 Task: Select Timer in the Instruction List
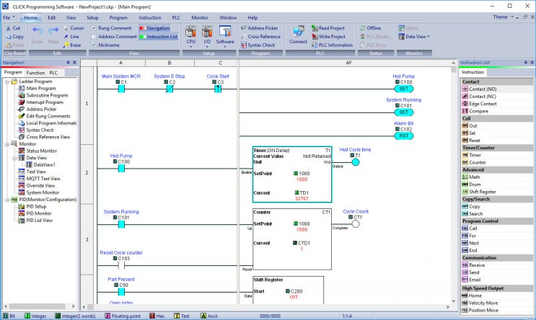coord(474,155)
